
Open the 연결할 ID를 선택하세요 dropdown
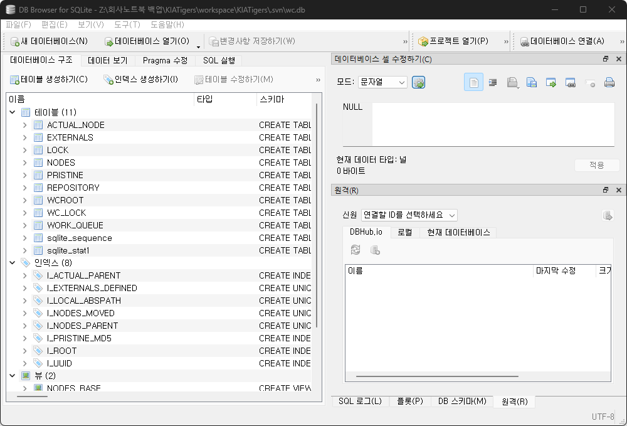[409, 215]
